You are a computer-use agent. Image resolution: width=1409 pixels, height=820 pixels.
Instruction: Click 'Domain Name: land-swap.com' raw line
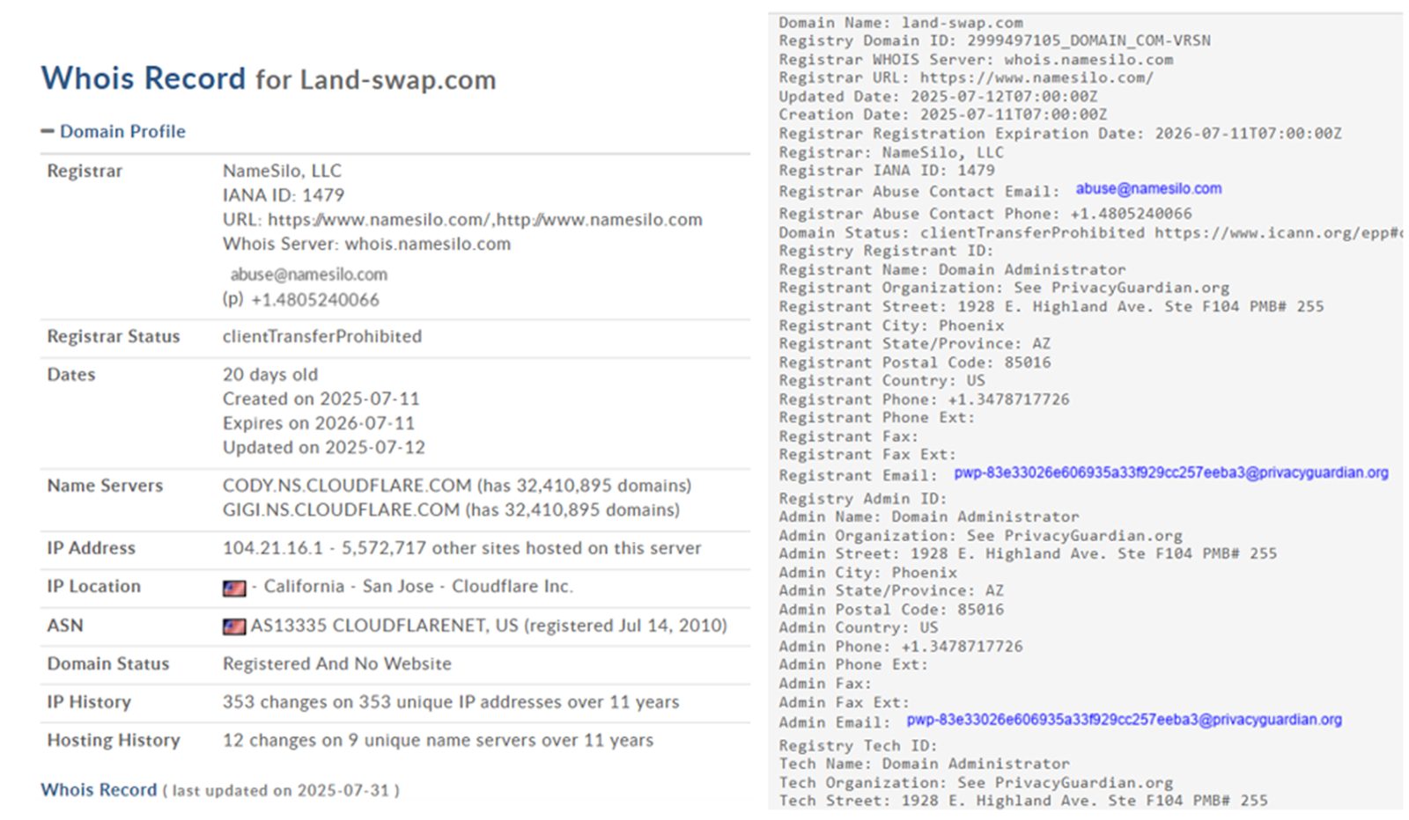901,23
